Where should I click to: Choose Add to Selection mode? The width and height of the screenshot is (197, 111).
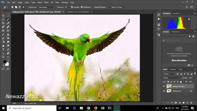[16, 7]
